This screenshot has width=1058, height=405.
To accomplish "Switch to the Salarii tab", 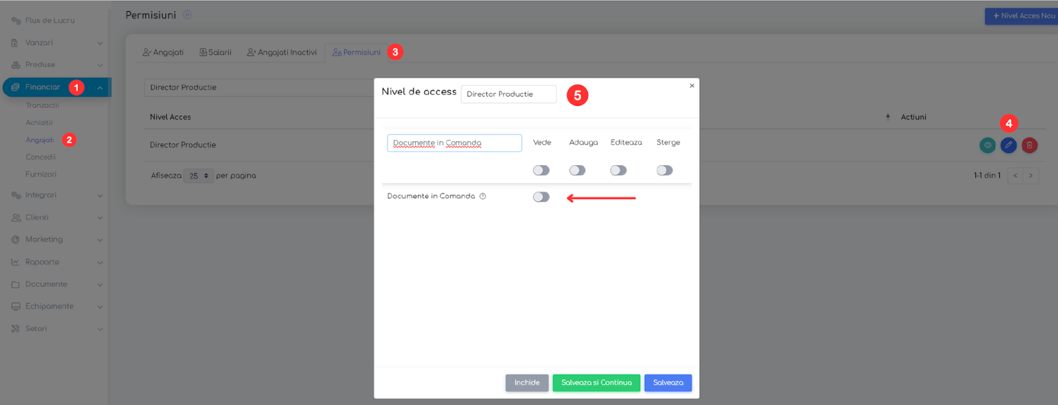I will click(216, 52).
